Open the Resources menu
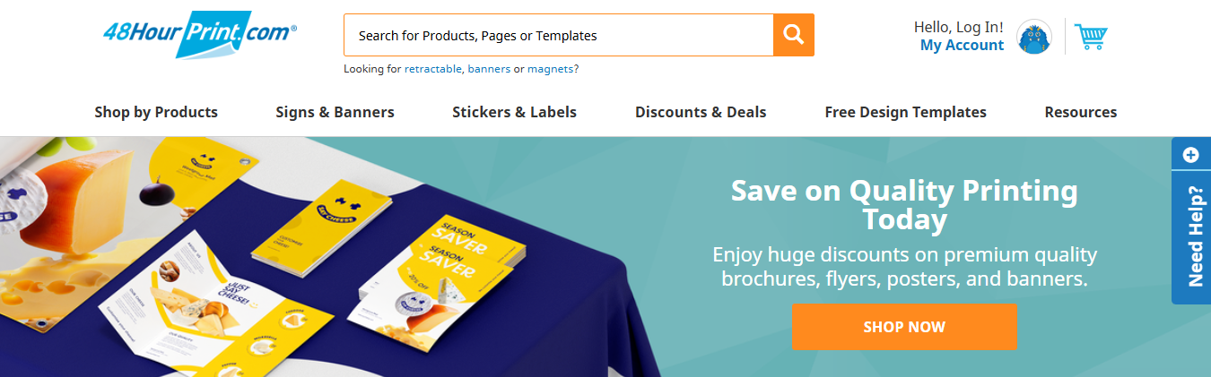Viewport: 1211px width, 377px height. tap(1081, 112)
